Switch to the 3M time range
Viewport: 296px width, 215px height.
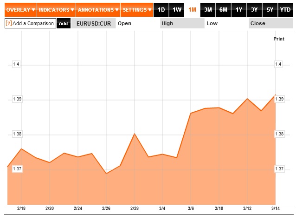point(208,9)
